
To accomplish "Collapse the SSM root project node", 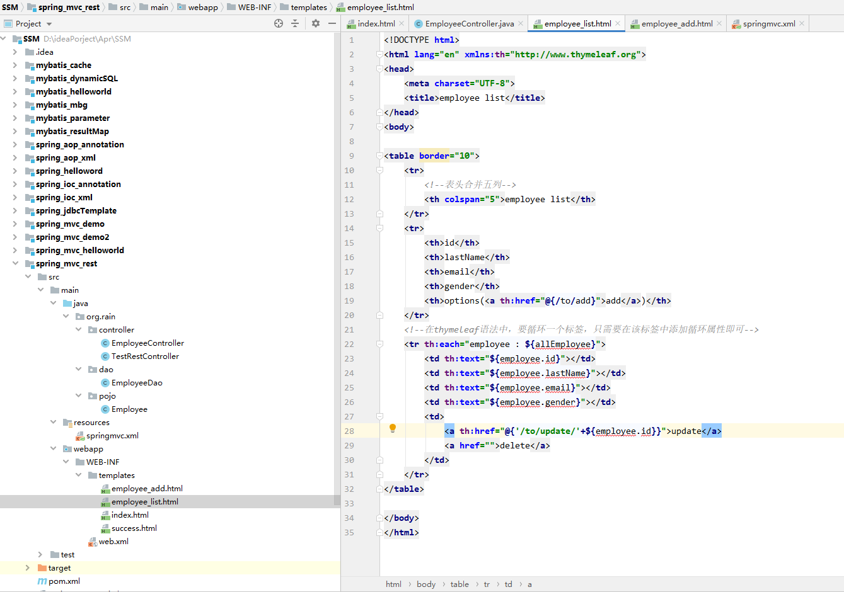I will (4, 39).
